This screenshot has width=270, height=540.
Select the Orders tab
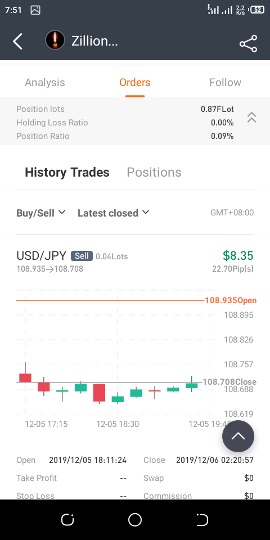point(135,83)
